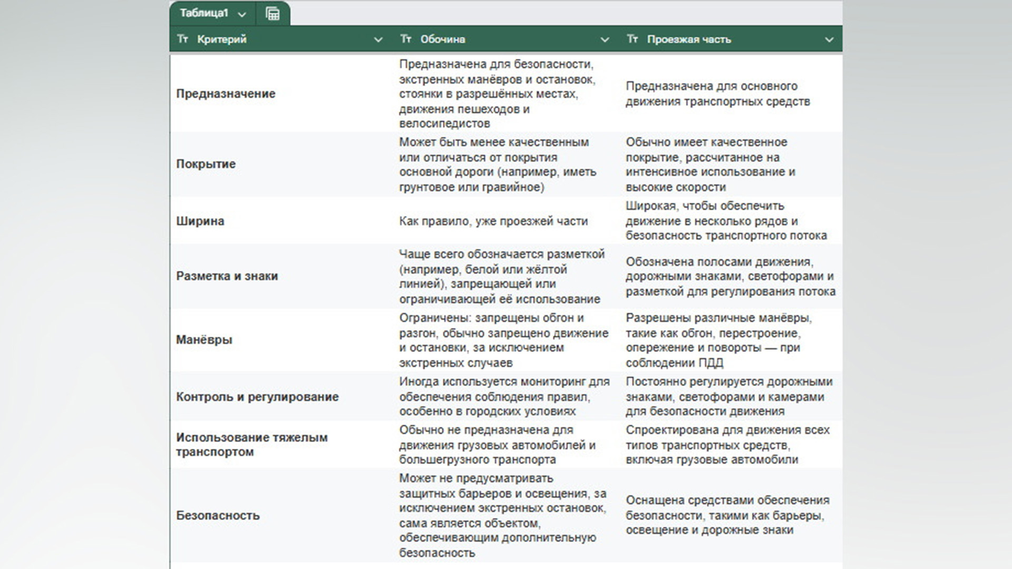Click the Ширина criterion cell
The height and width of the screenshot is (569, 1012).
tap(200, 221)
